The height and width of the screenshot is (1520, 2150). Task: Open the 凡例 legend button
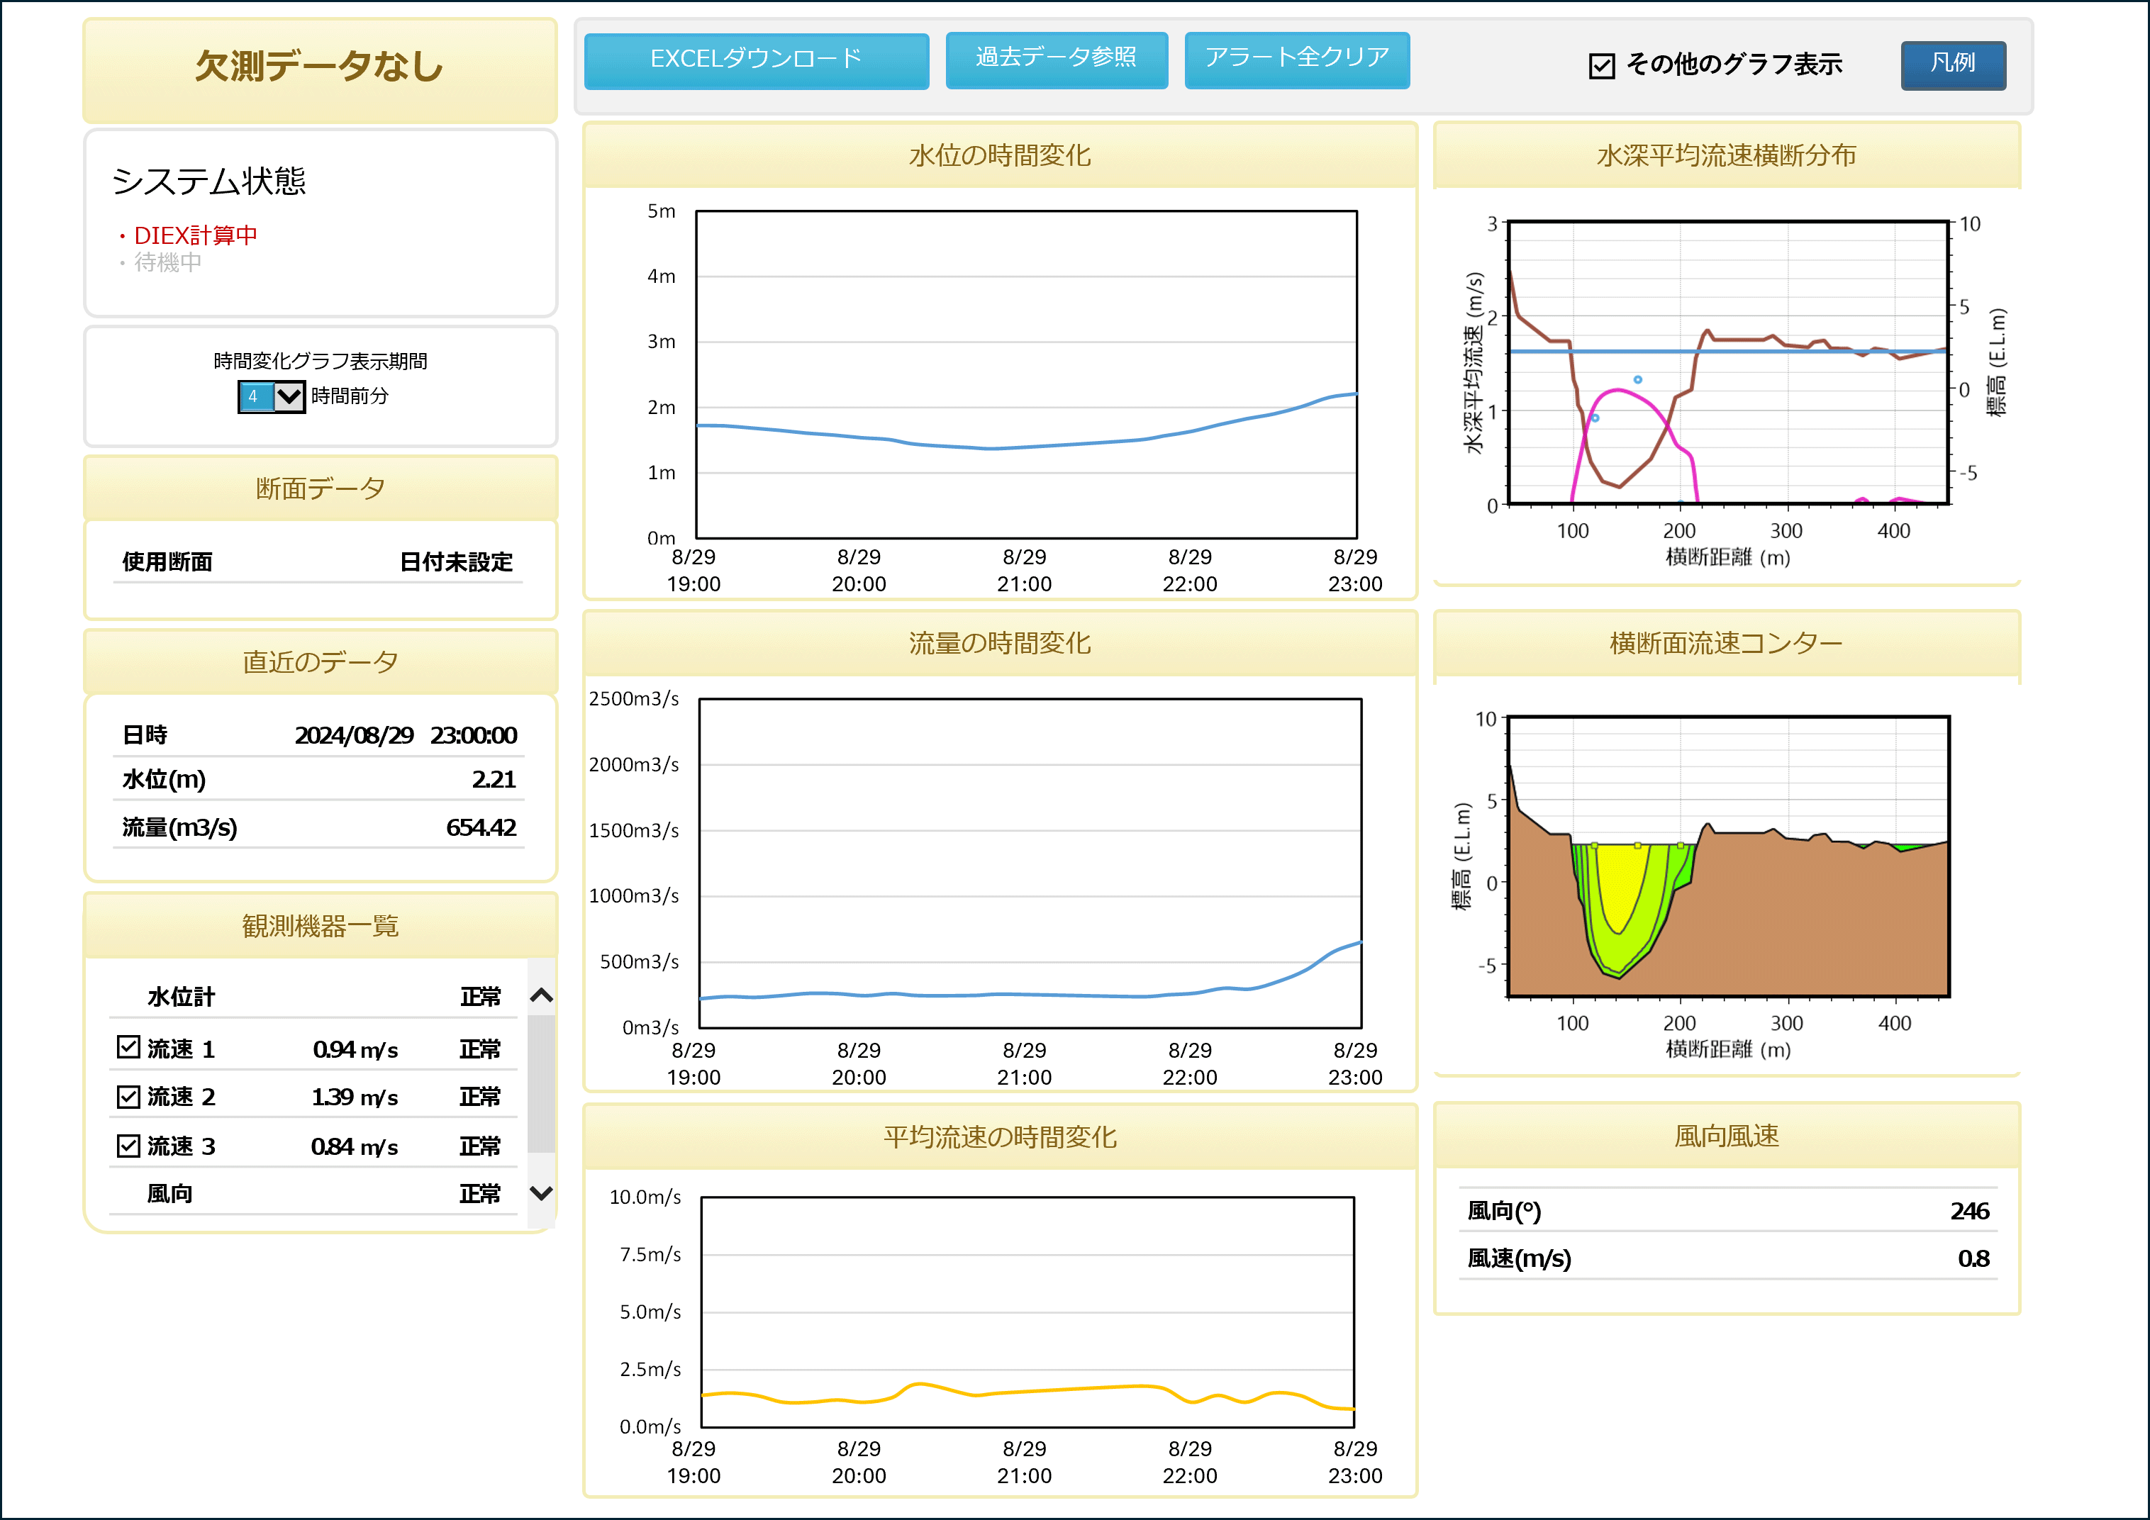point(1952,64)
